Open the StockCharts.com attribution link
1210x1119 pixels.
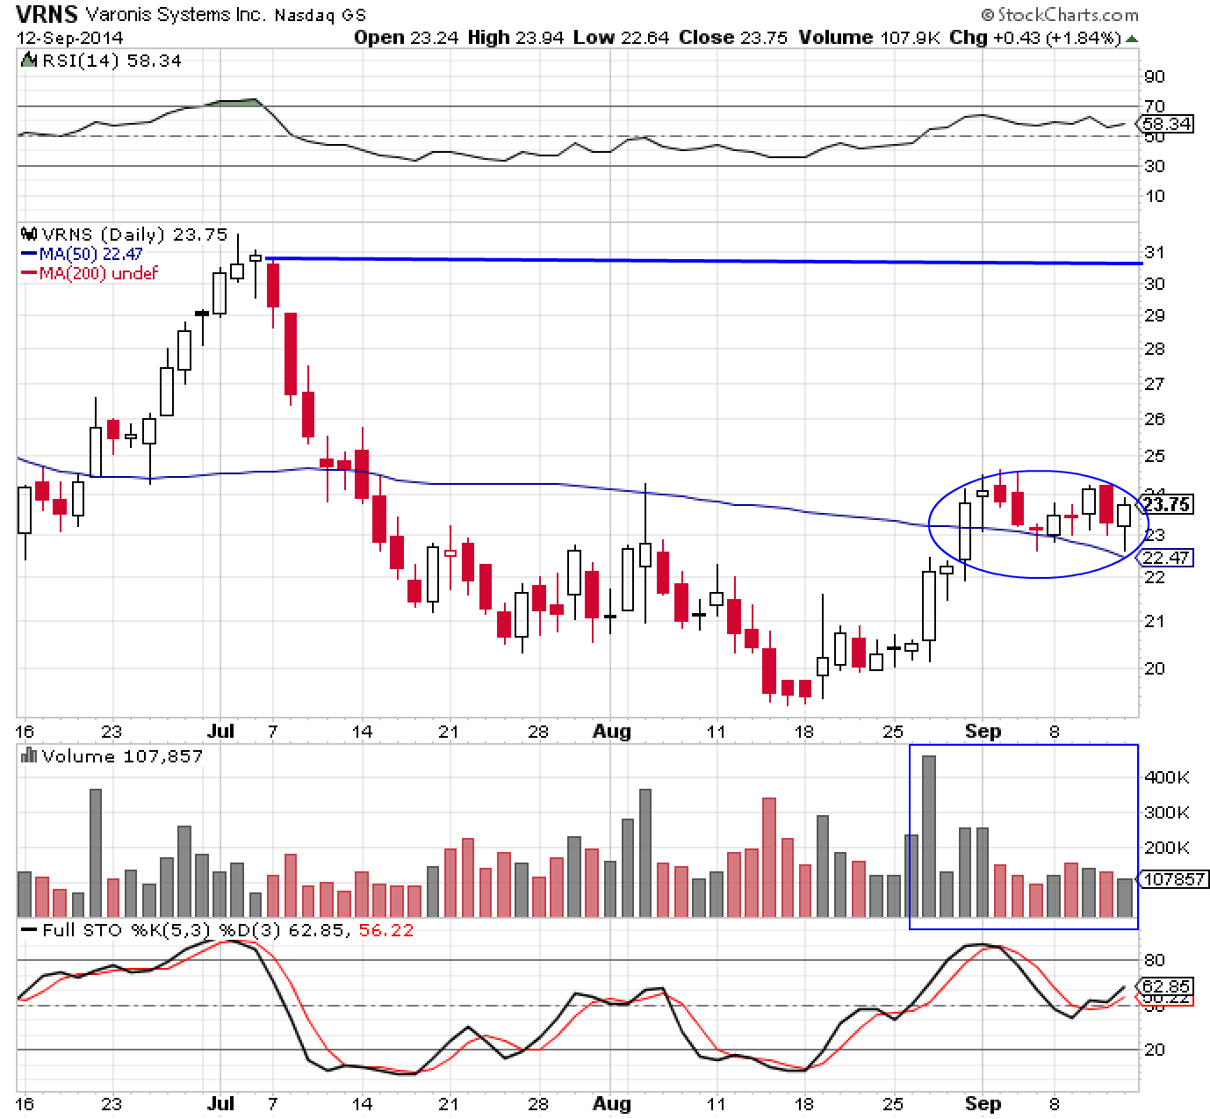(x=1060, y=15)
